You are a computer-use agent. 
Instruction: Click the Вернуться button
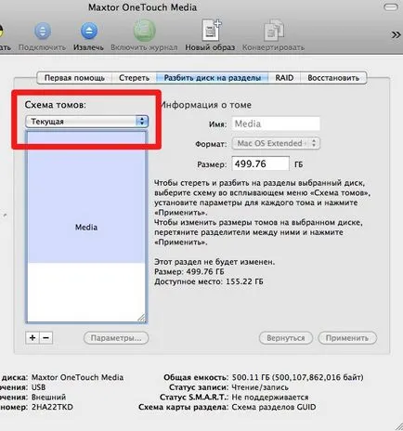pyautogui.click(x=286, y=338)
